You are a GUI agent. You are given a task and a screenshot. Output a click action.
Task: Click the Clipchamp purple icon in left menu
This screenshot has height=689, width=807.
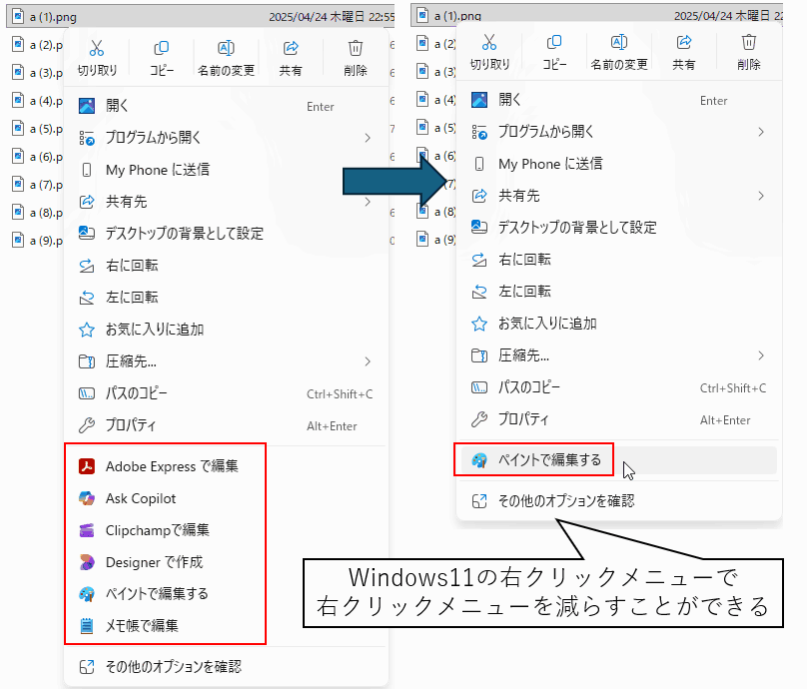(x=87, y=530)
